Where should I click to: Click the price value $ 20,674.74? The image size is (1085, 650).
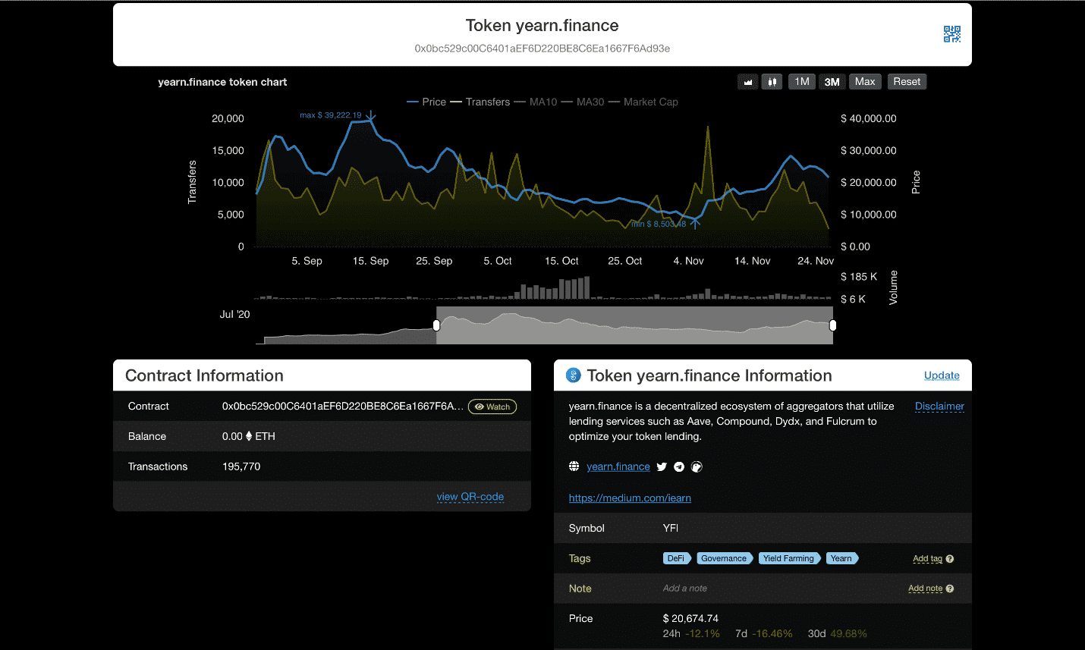point(690,619)
